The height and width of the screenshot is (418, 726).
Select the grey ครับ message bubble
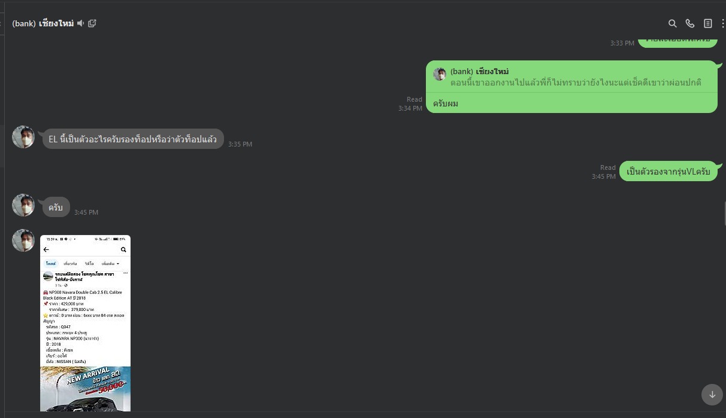(56, 208)
